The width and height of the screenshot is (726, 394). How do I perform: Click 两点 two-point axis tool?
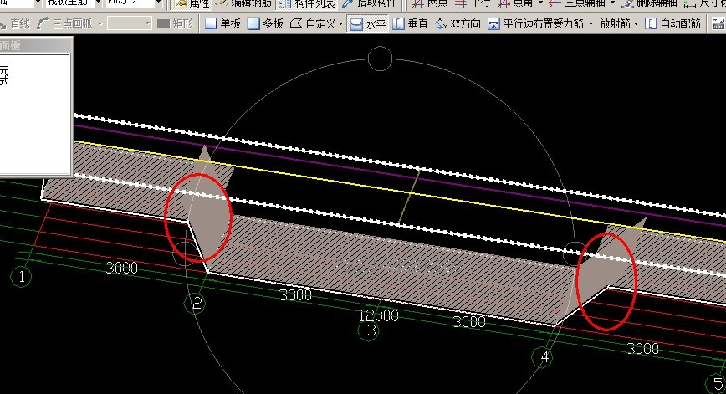[429, 3]
